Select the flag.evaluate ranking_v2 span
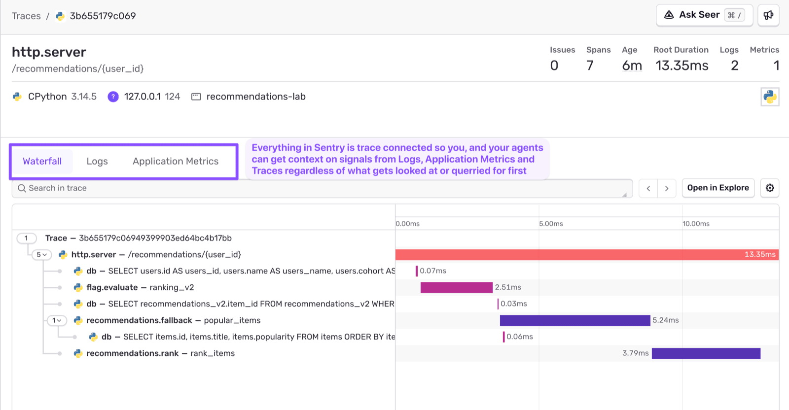This screenshot has width=789, height=410. 395,287
